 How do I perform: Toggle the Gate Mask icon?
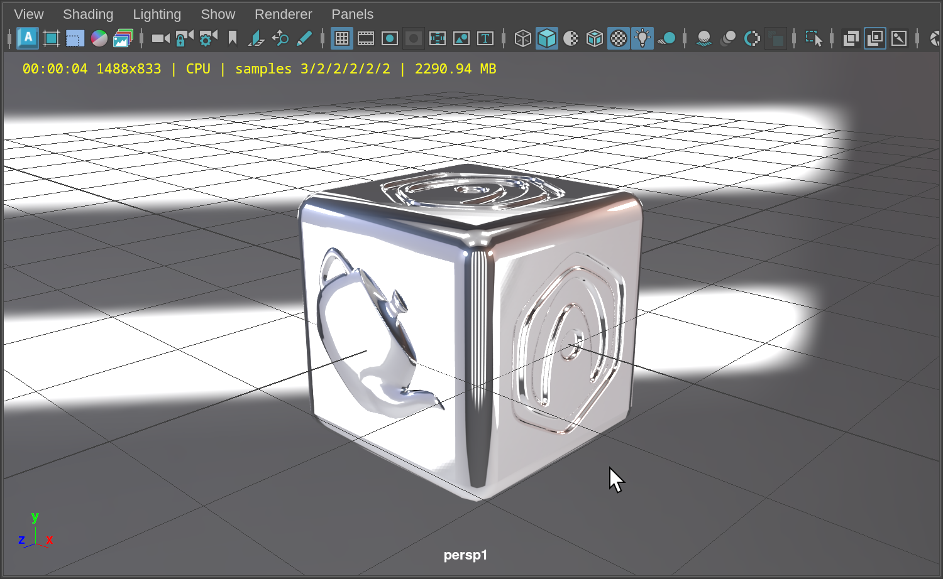413,38
